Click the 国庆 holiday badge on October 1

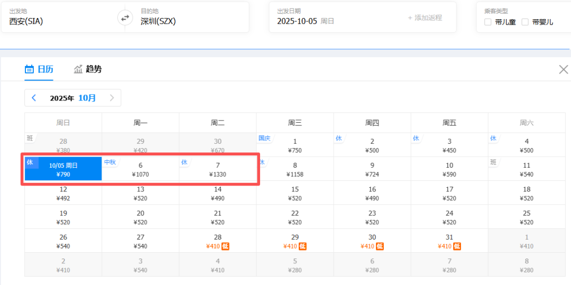pos(264,138)
